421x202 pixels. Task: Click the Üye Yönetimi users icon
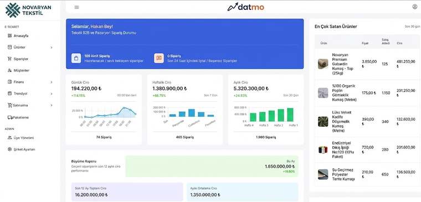click(x=9, y=138)
